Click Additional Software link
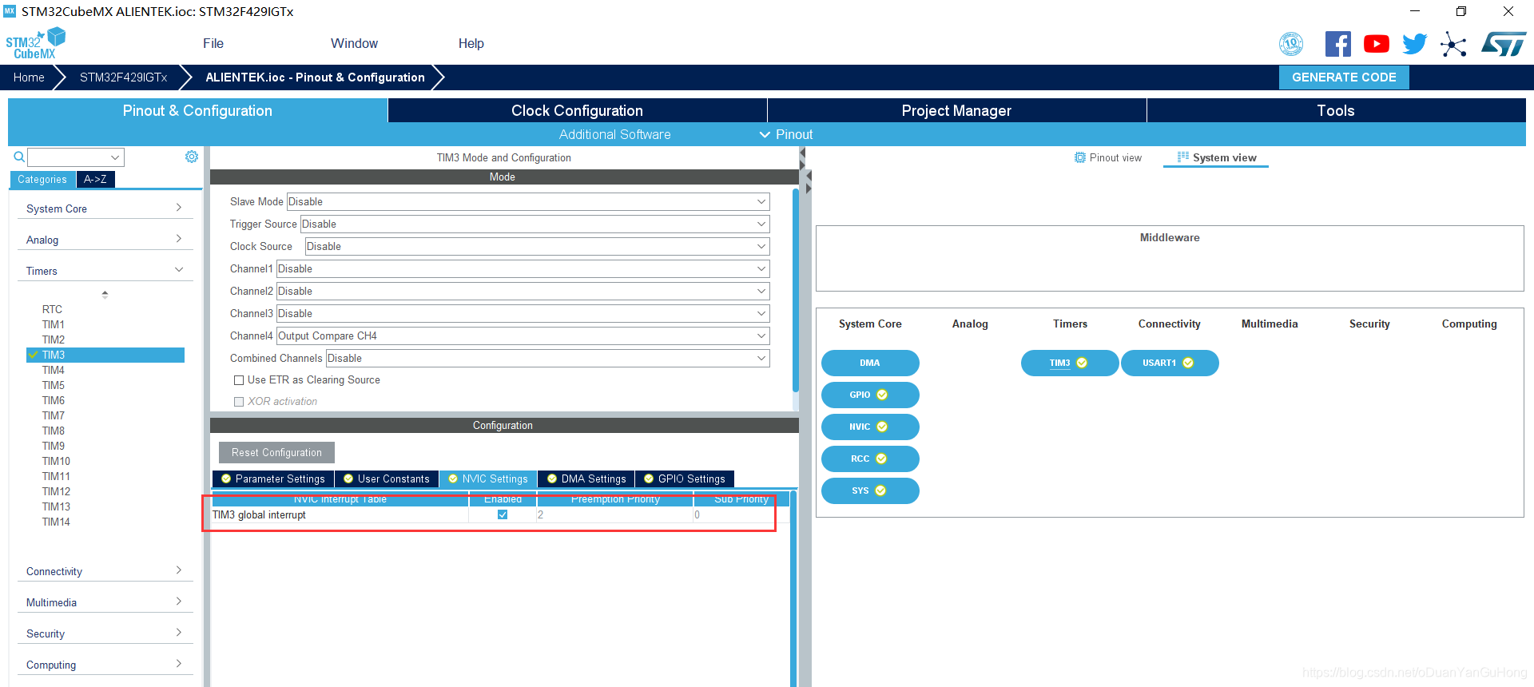 pyautogui.click(x=614, y=134)
